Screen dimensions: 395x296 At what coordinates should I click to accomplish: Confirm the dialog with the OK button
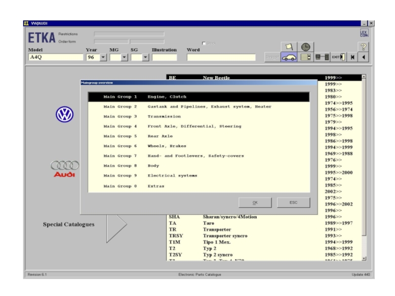coord(255,203)
